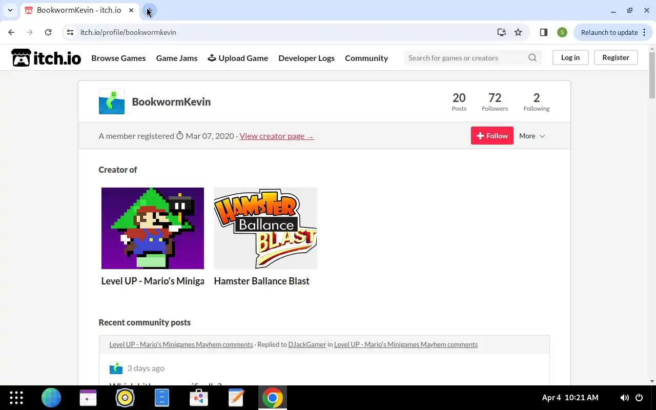Image resolution: width=656 pixels, height=410 pixels.
Task: Click Relaunch to update button
Action: 609,32
